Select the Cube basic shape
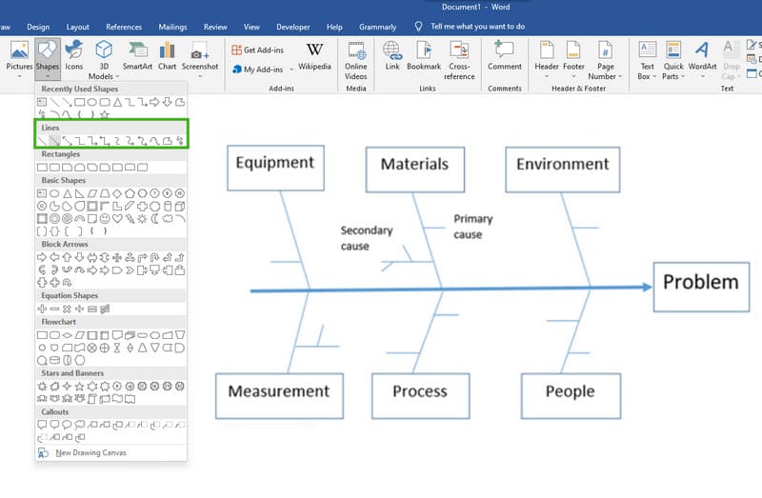Viewport: 762px width, 498px height. pyautogui.click(x=180, y=206)
